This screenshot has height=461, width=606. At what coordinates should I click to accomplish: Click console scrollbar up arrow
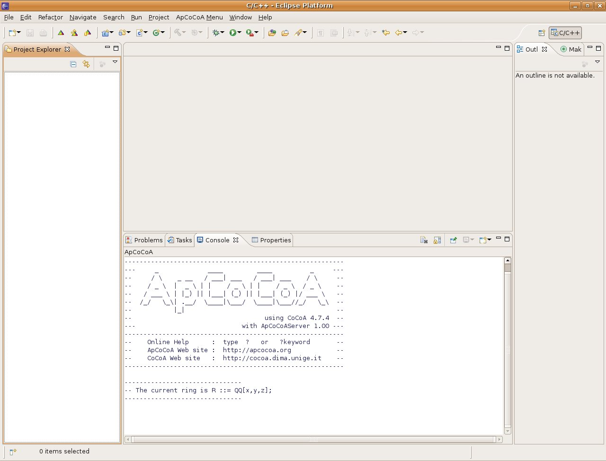(x=508, y=260)
